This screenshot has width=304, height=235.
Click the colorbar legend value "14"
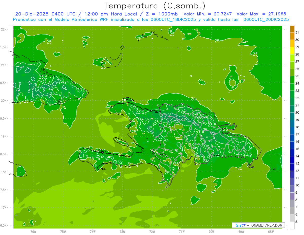click(x=297, y=156)
